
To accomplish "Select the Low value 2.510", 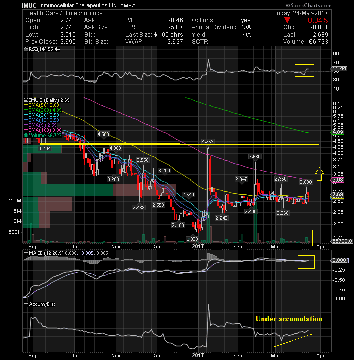I will (68, 35).
